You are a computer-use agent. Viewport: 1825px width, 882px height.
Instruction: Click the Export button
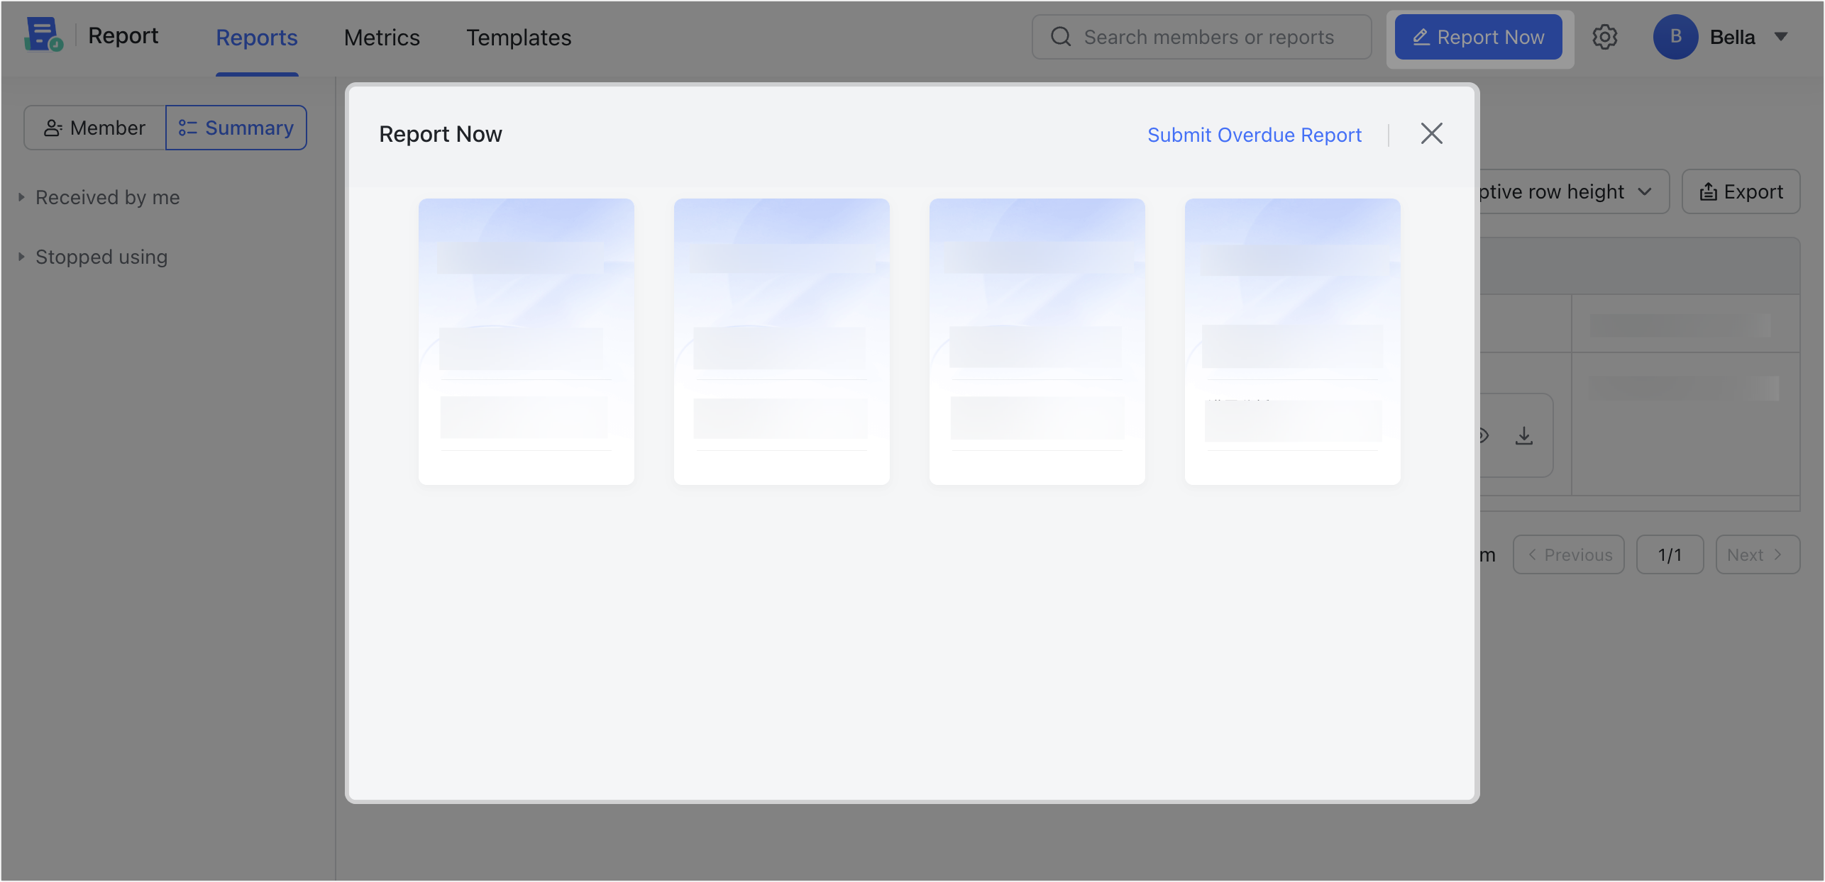(1741, 191)
